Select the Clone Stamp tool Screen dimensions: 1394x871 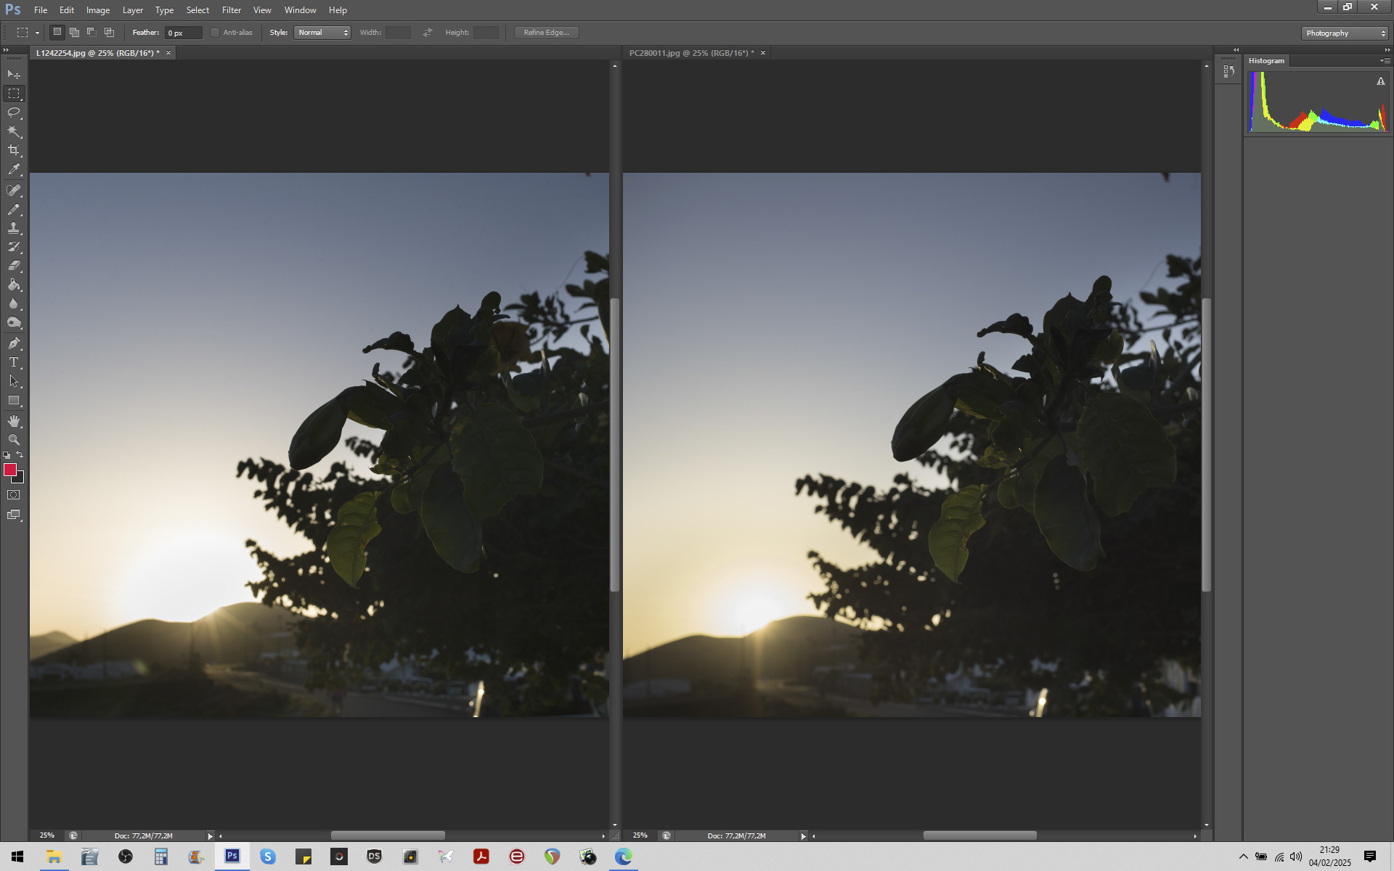(14, 228)
